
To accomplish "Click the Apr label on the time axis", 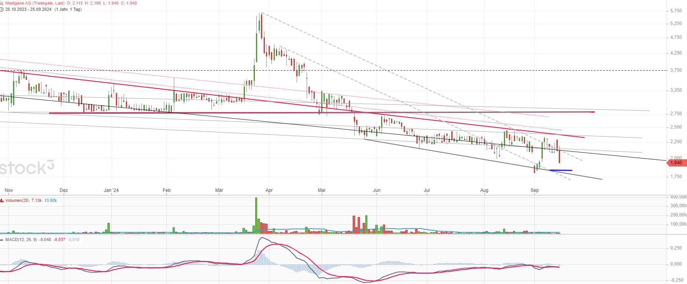I will pos(269,190).
